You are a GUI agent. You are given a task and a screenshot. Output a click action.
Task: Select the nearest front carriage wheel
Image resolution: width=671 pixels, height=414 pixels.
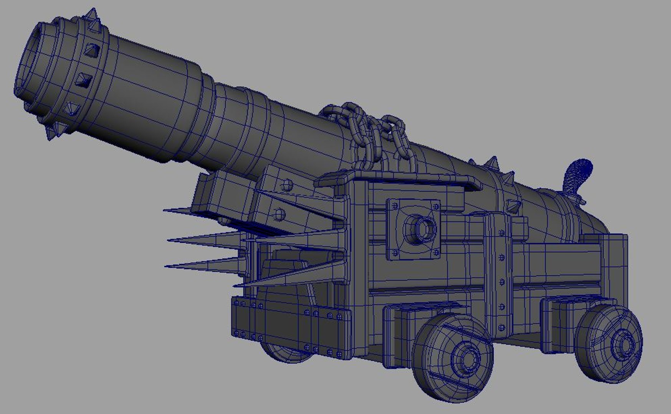tap(453, 357)
